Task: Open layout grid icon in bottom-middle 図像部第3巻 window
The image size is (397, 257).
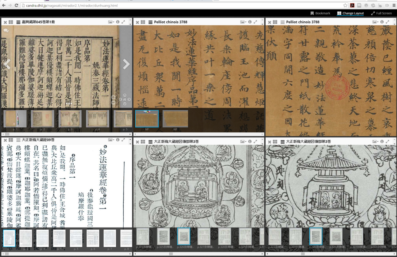Action: [143, 142]
